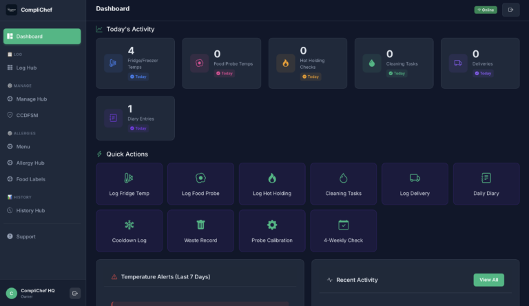Click the Probe Calibration gear icon

click(272, 225)
